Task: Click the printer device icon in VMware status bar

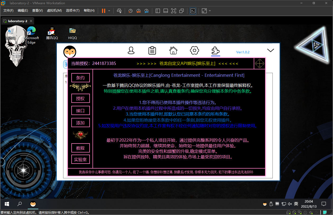Action: coord(305,212)
